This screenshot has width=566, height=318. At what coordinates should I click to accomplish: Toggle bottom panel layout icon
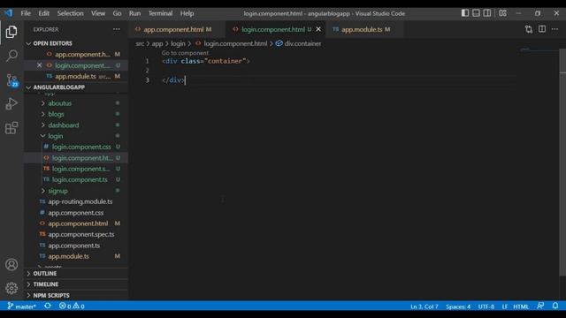(476, 13)
